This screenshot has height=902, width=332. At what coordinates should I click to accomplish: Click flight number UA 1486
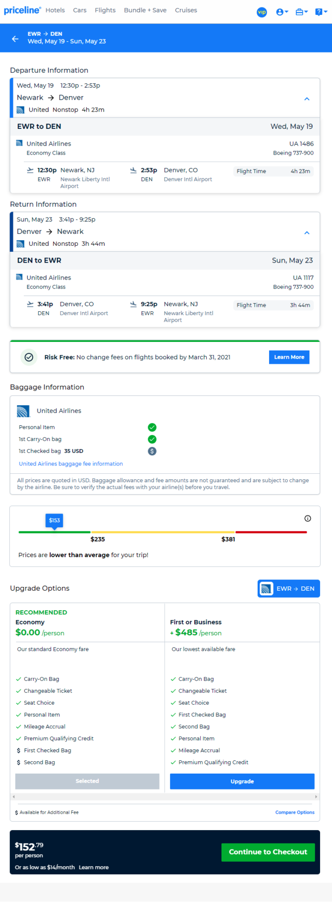click(301, 144)
